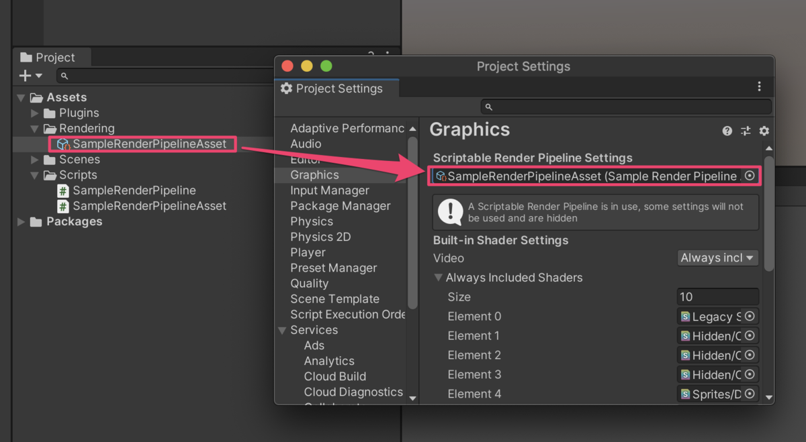Select Physics 2D settings category
Image resolution: width=806 pixels, height=442 pixels.
pyautogui.click(x=320, y=236)
